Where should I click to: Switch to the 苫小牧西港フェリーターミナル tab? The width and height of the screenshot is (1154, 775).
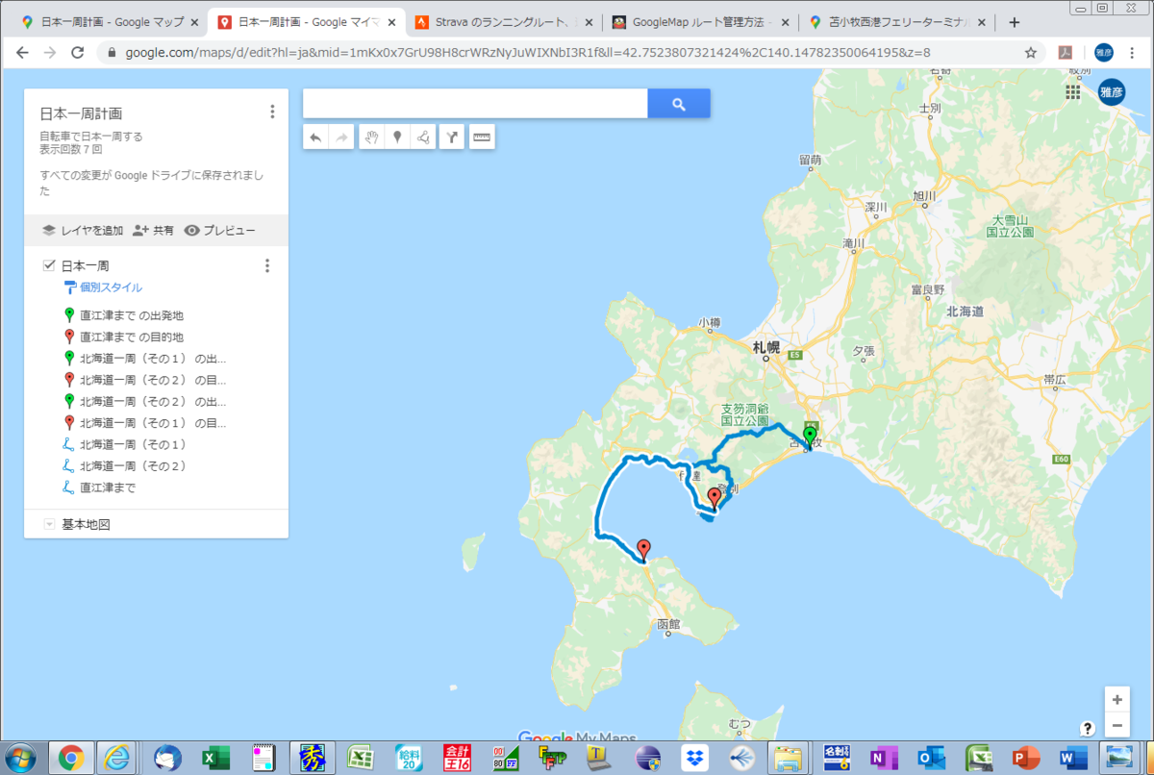[x=894, y=21]
